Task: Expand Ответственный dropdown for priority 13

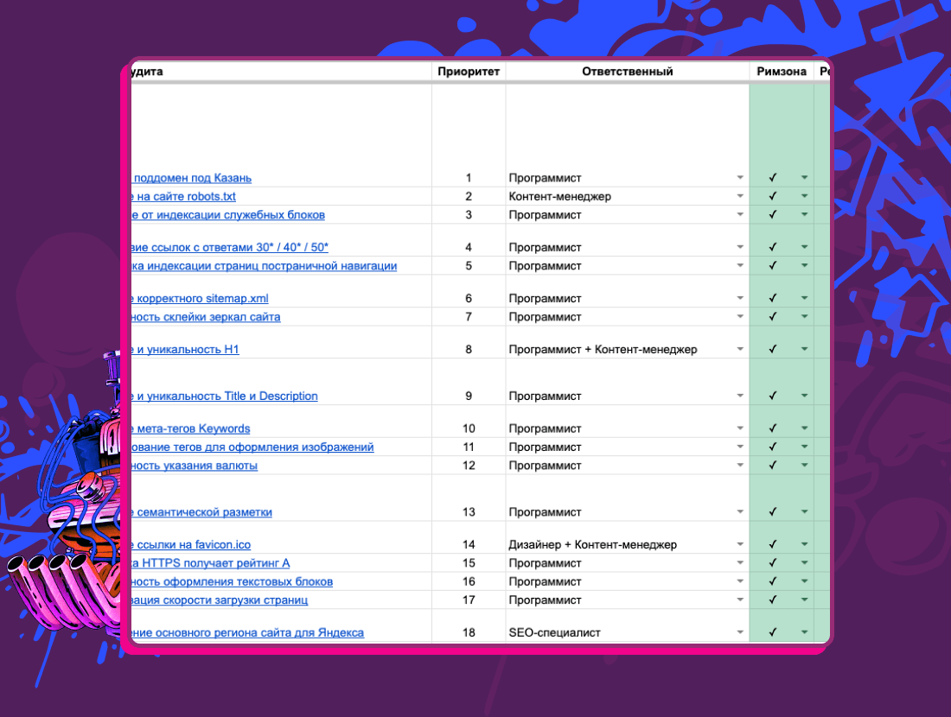Action: coord(740,512)
